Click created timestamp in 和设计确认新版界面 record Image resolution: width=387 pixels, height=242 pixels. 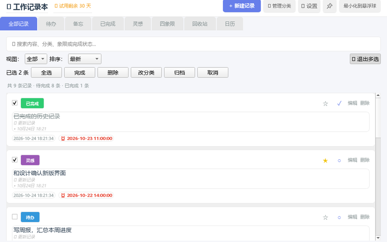pyautogui.click(x=33, y=196)
